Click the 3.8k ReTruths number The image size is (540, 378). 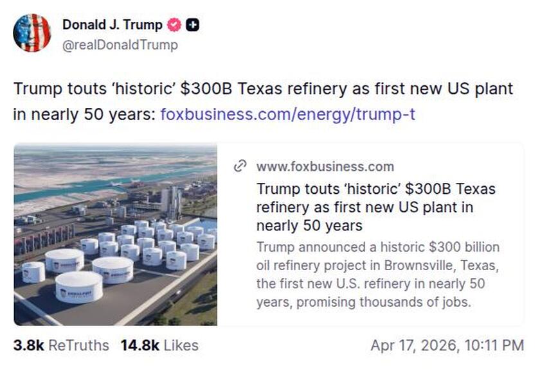(x=28, y=345)
